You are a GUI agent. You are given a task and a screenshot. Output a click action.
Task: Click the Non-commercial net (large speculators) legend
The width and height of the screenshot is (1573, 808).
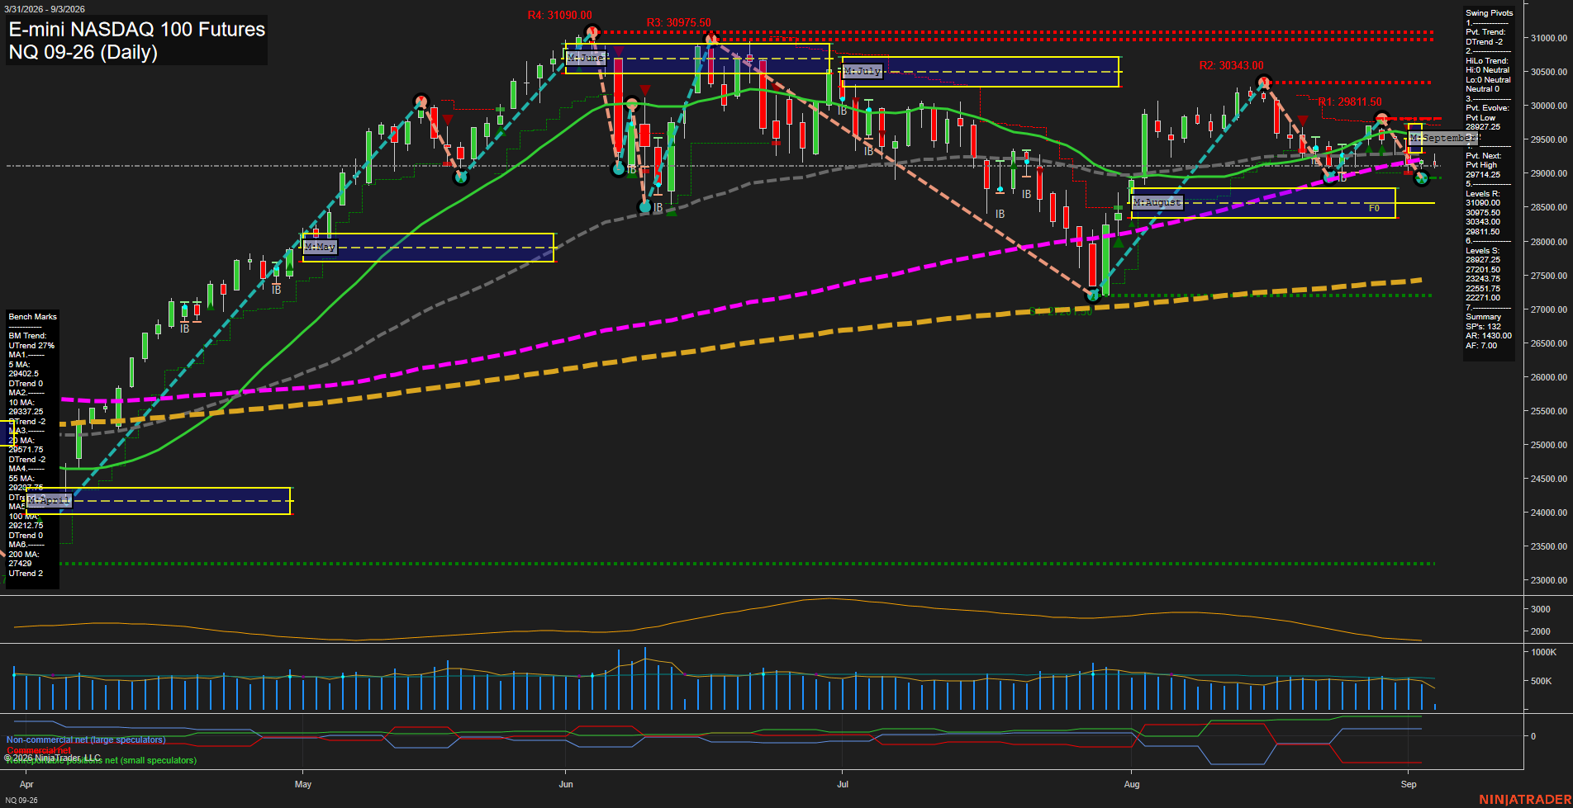click(x=86, y=739)
